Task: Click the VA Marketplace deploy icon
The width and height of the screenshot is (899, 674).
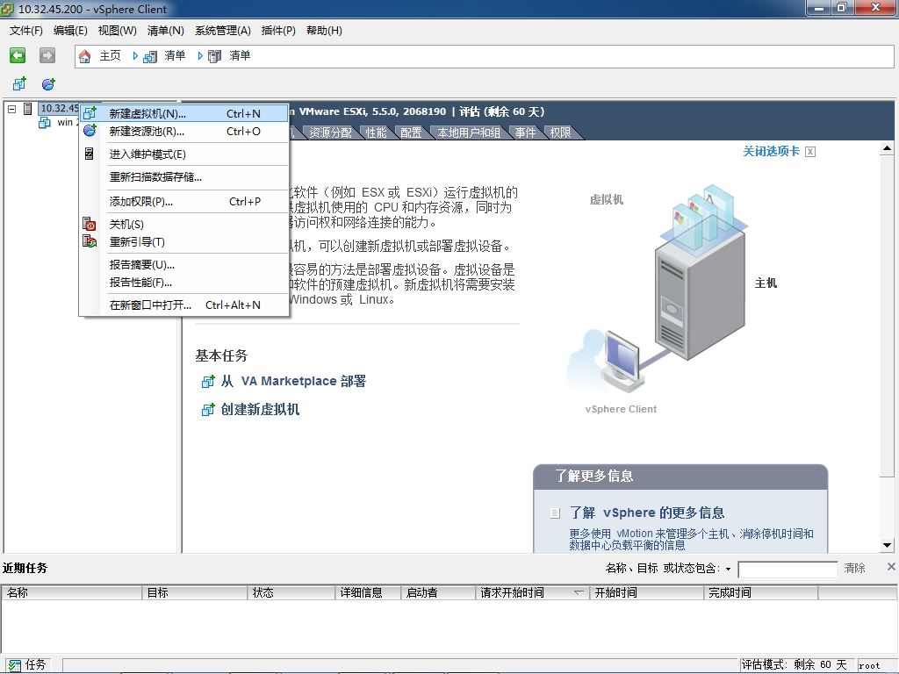Action: point(207,381)
